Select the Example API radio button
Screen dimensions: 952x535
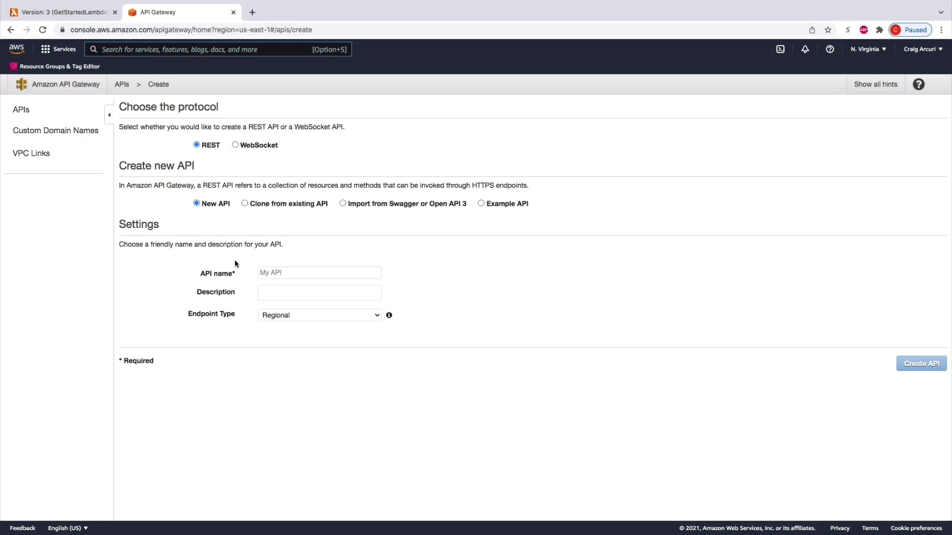pyautogui.click(x=481, y=203)
